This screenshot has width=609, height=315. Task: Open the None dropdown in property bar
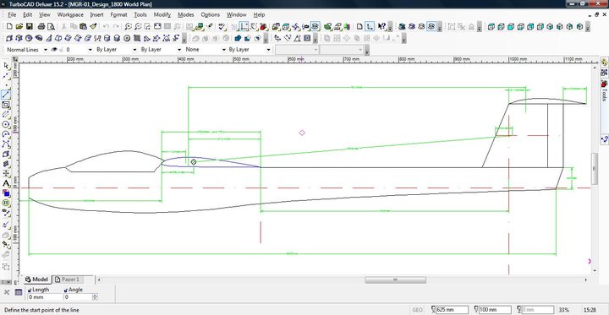(x=205, y=50)
